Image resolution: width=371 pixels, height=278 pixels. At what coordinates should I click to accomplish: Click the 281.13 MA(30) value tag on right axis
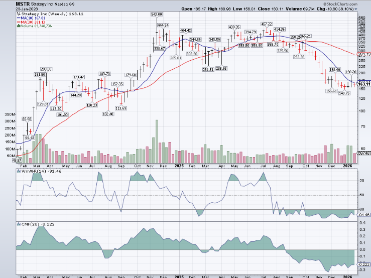[363, 54]
